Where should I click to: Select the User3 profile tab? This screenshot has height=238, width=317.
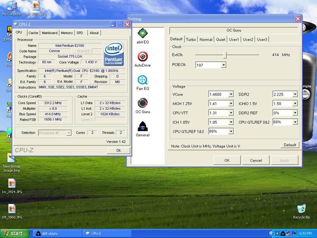[x=262, y=39]
